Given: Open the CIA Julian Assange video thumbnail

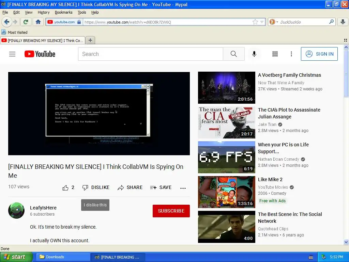Looking at the screenshot, I should pos(227,122).
